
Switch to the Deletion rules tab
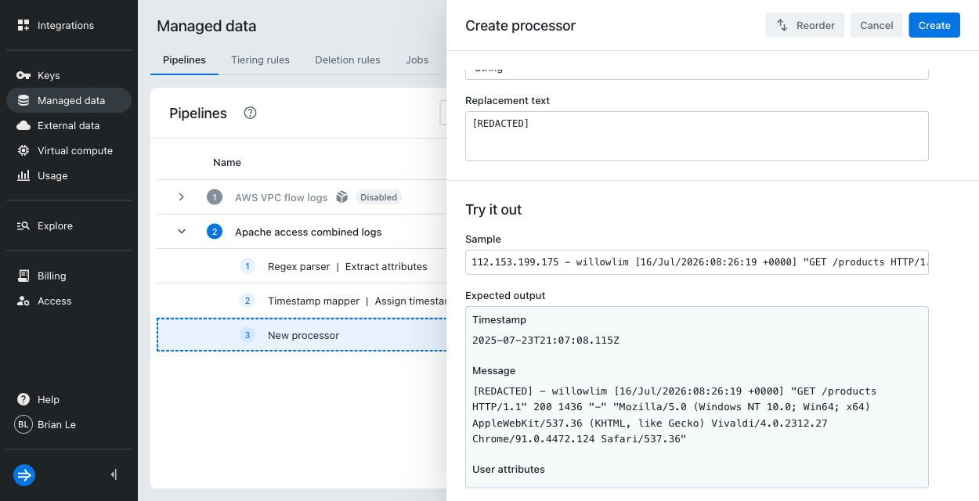tap(348, 59)
